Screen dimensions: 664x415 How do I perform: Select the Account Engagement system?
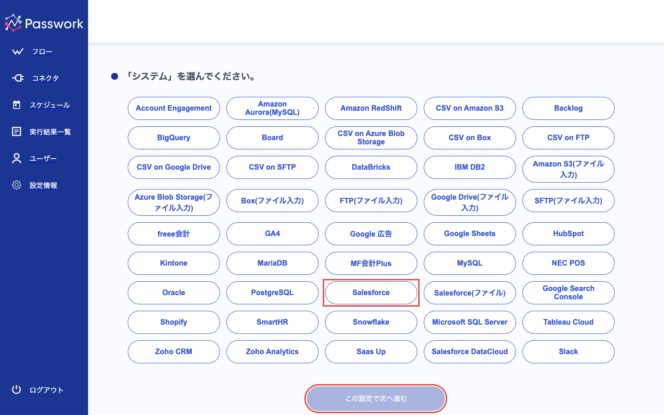[174, 108]
